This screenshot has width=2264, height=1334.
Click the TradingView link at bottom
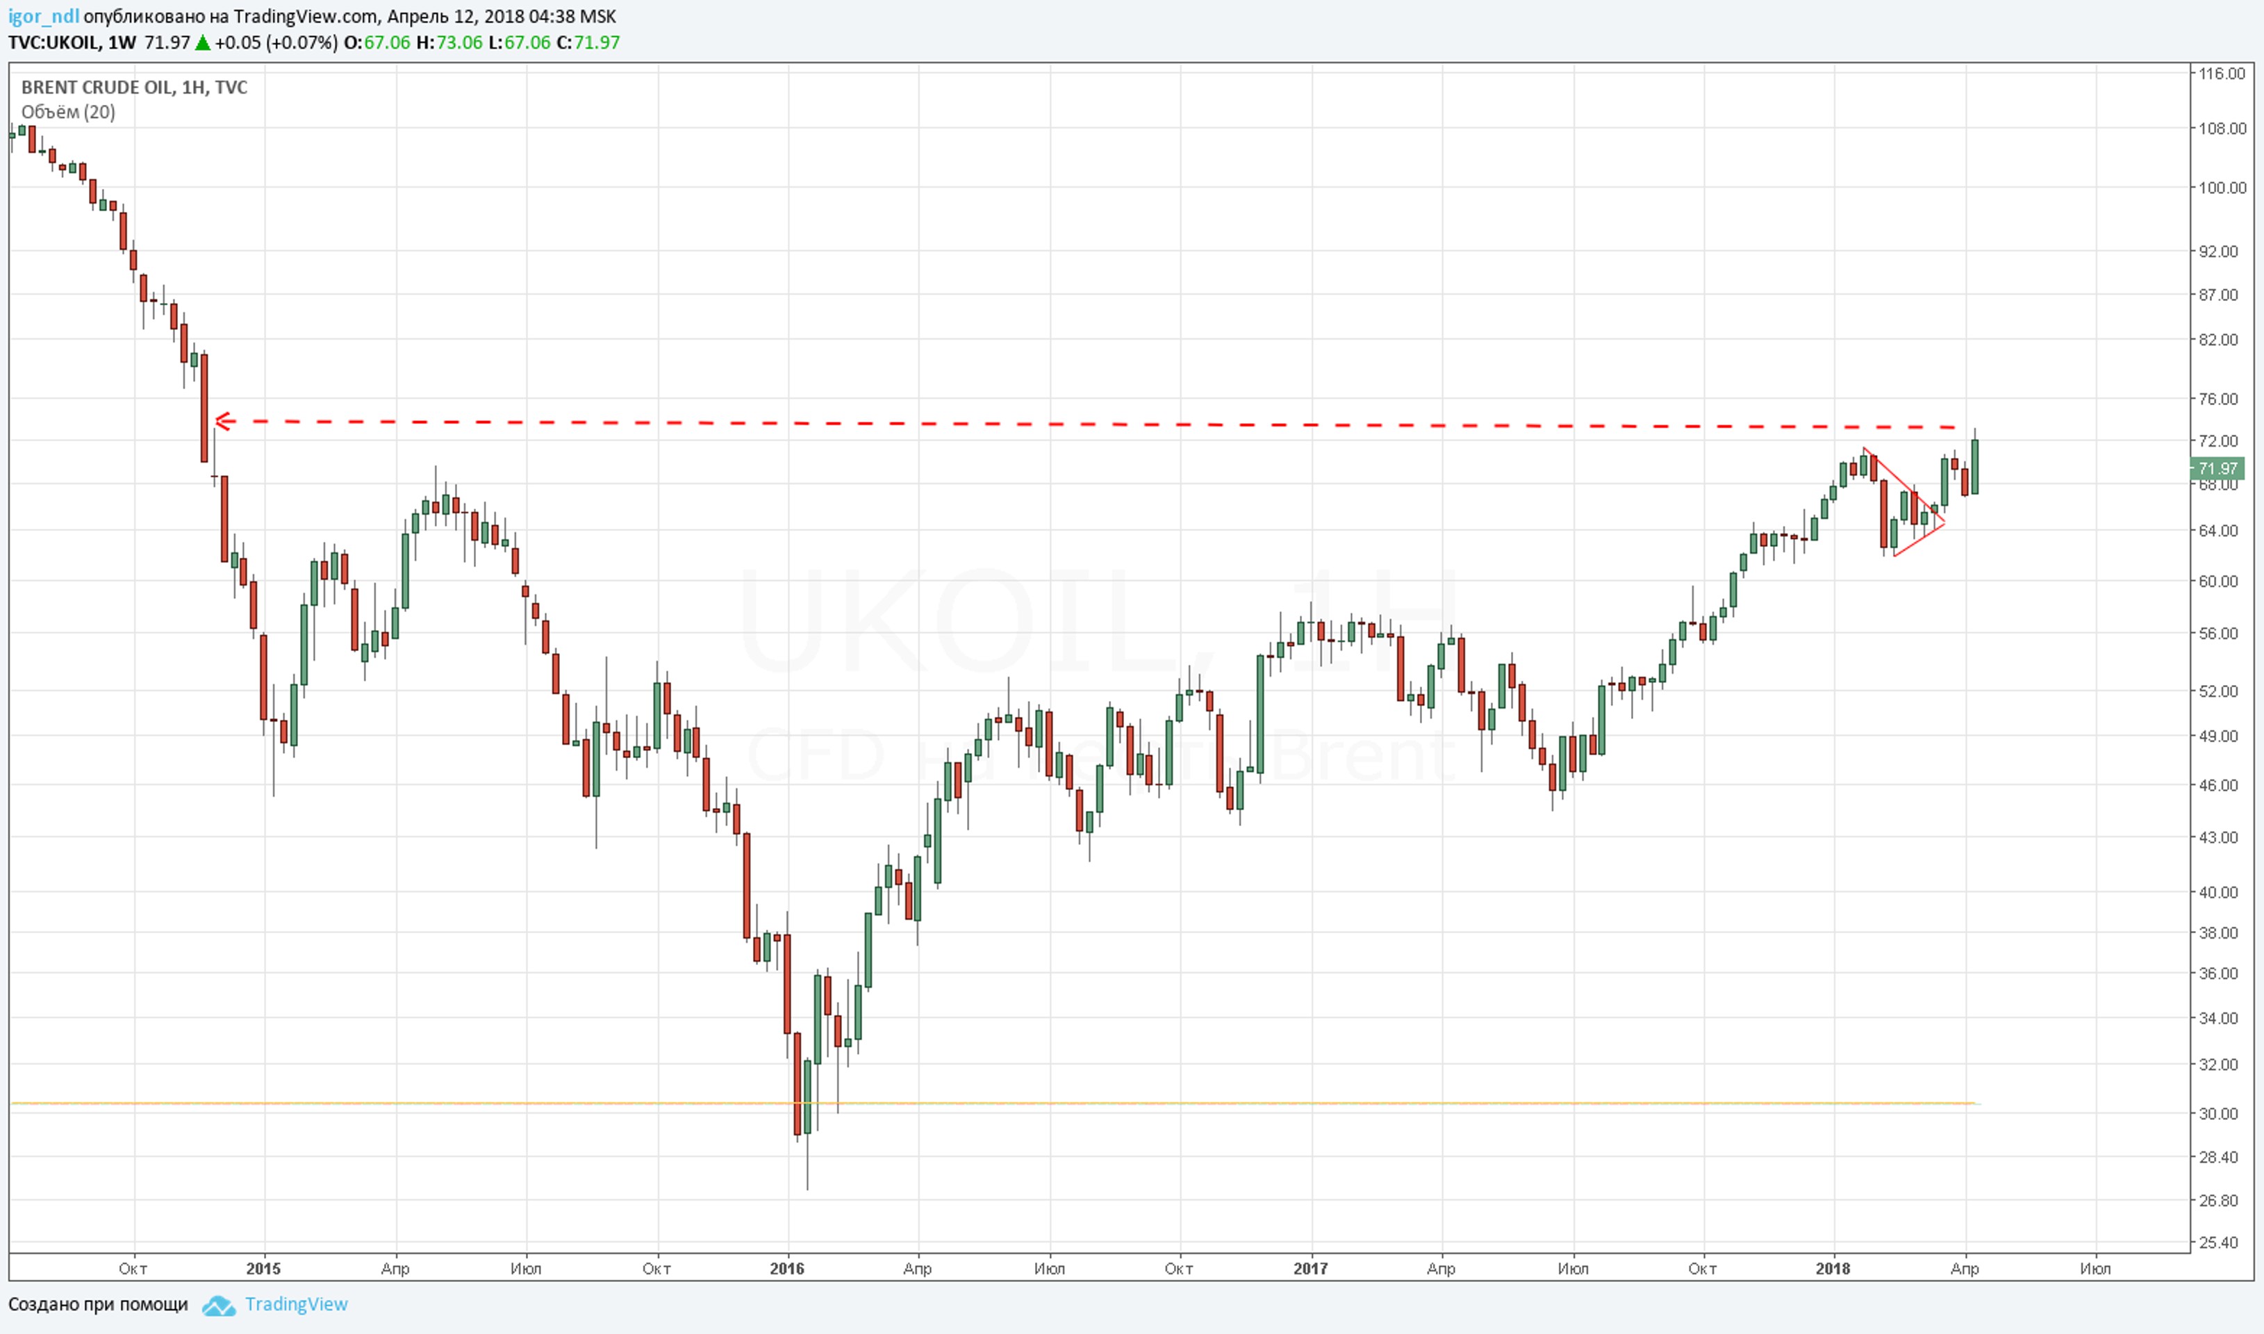[296, 1304]
